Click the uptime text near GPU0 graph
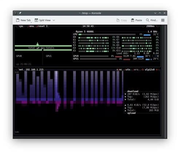The height and width of the screenshot is (154, 180). click(x=24, y=64)
